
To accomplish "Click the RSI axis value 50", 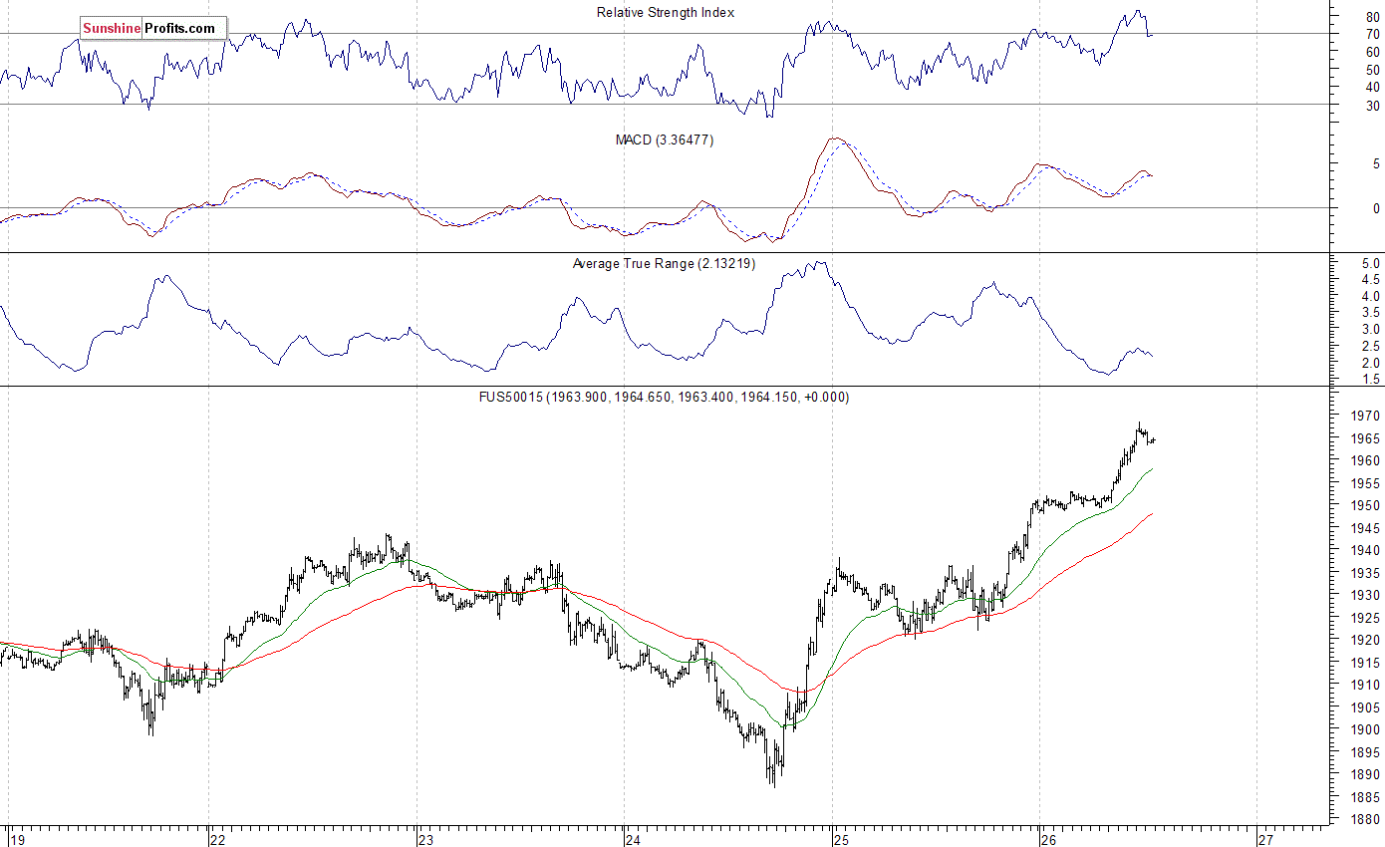I will coord(1372,70).
